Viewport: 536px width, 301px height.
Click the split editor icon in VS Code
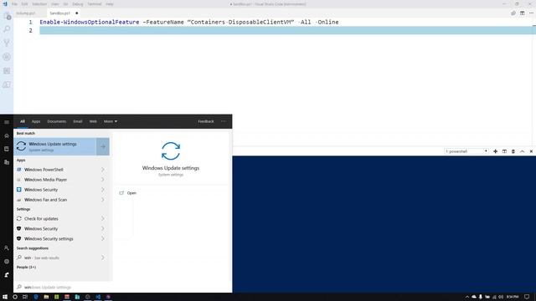pyautogui.click(x=522, y=13)
